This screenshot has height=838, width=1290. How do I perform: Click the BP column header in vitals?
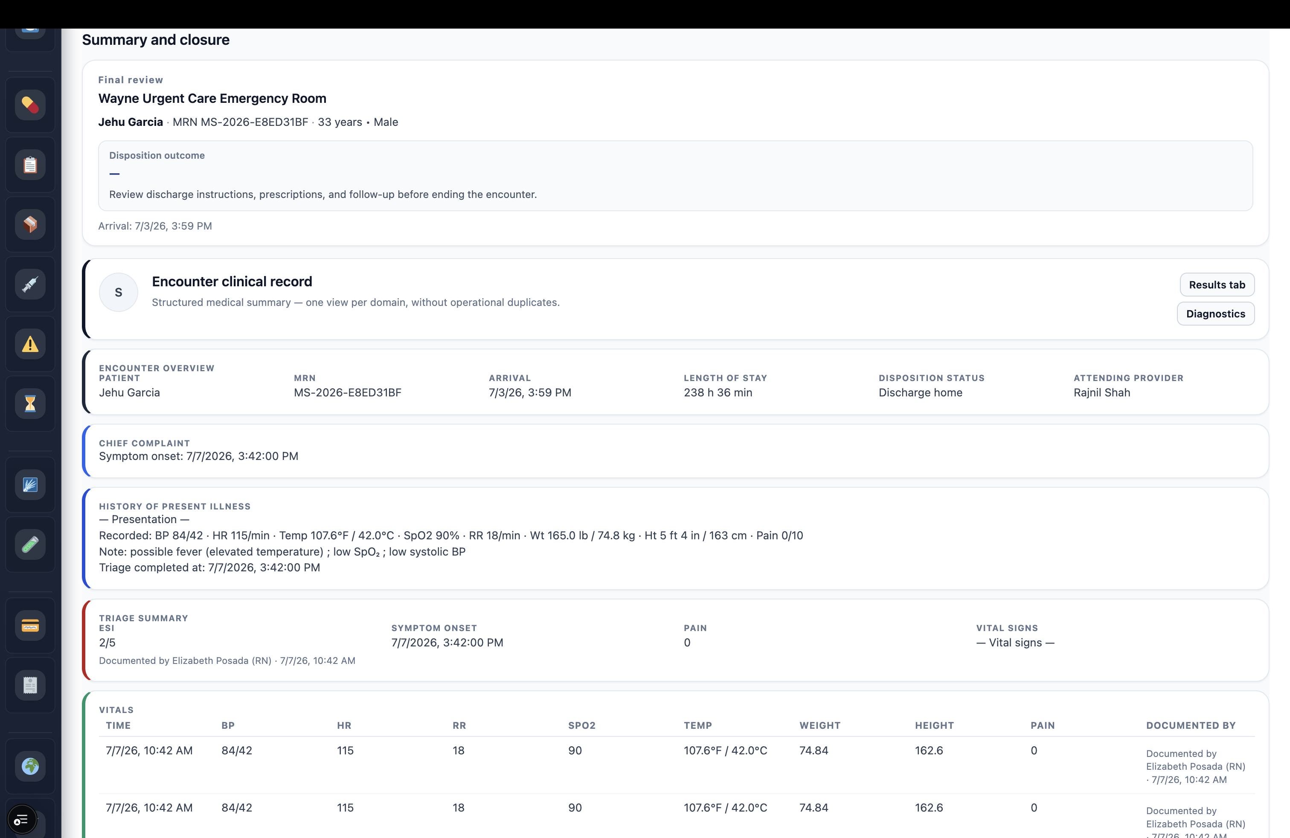tap(228, 725)
